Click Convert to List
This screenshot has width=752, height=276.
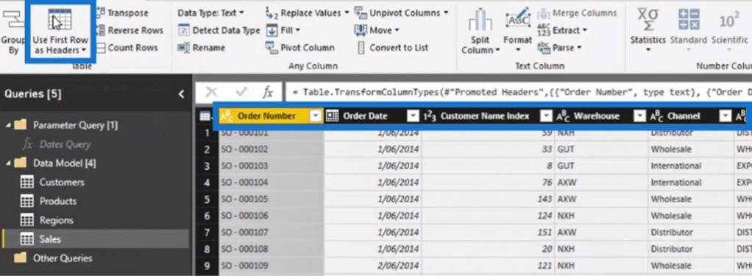click(393, 48)
